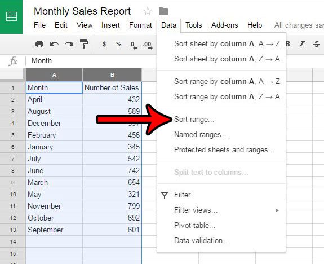Click the August cell
324x264 pixels.
point(54,111)
